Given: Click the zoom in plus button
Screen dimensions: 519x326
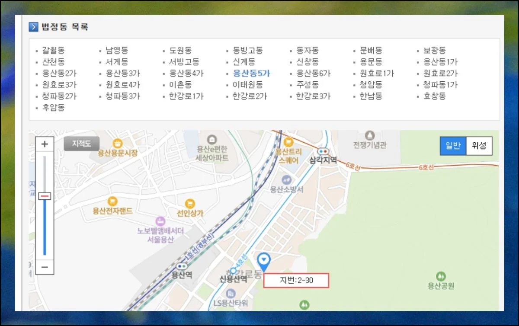Looking at the screenshot, I should 44,144.
